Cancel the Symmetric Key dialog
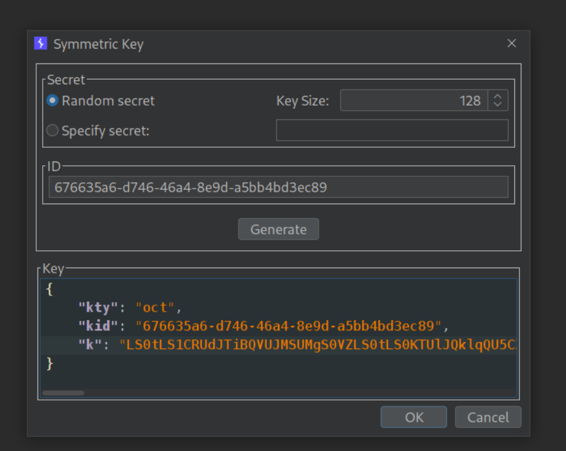The height and width of the screenshot is (451, 566). [x=488, y=417]
